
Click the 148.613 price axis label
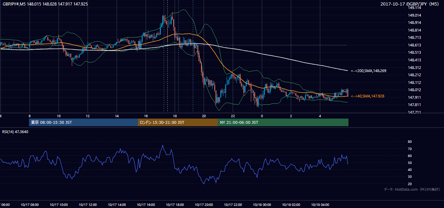(x=414, y=45)
